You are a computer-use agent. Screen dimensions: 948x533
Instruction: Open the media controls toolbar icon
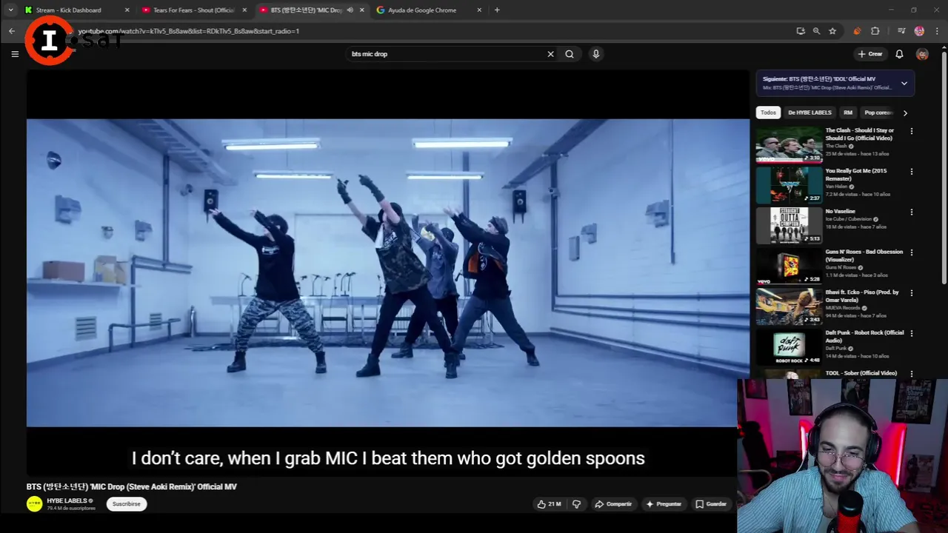901,31
